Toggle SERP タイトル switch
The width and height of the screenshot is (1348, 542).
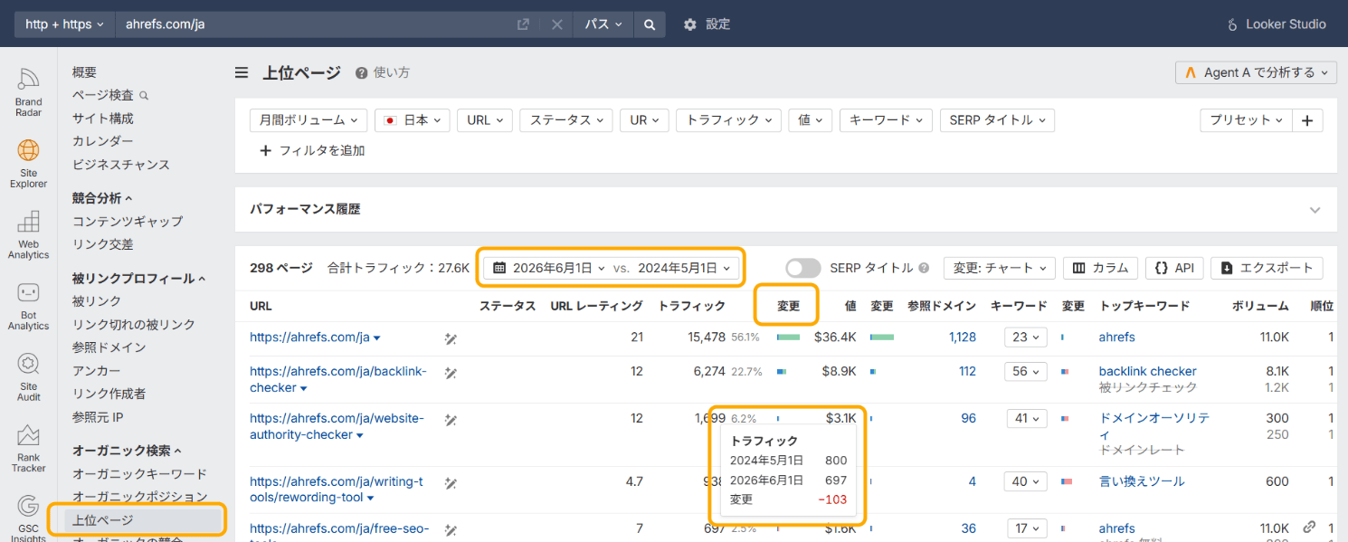pos(803,268)
